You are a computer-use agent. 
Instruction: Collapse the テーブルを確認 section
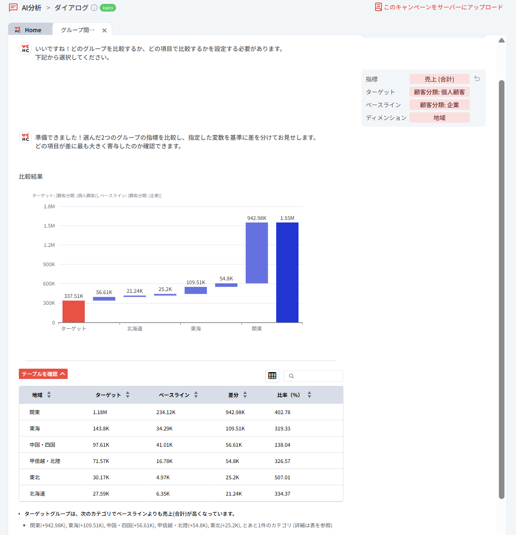[43, 374]
